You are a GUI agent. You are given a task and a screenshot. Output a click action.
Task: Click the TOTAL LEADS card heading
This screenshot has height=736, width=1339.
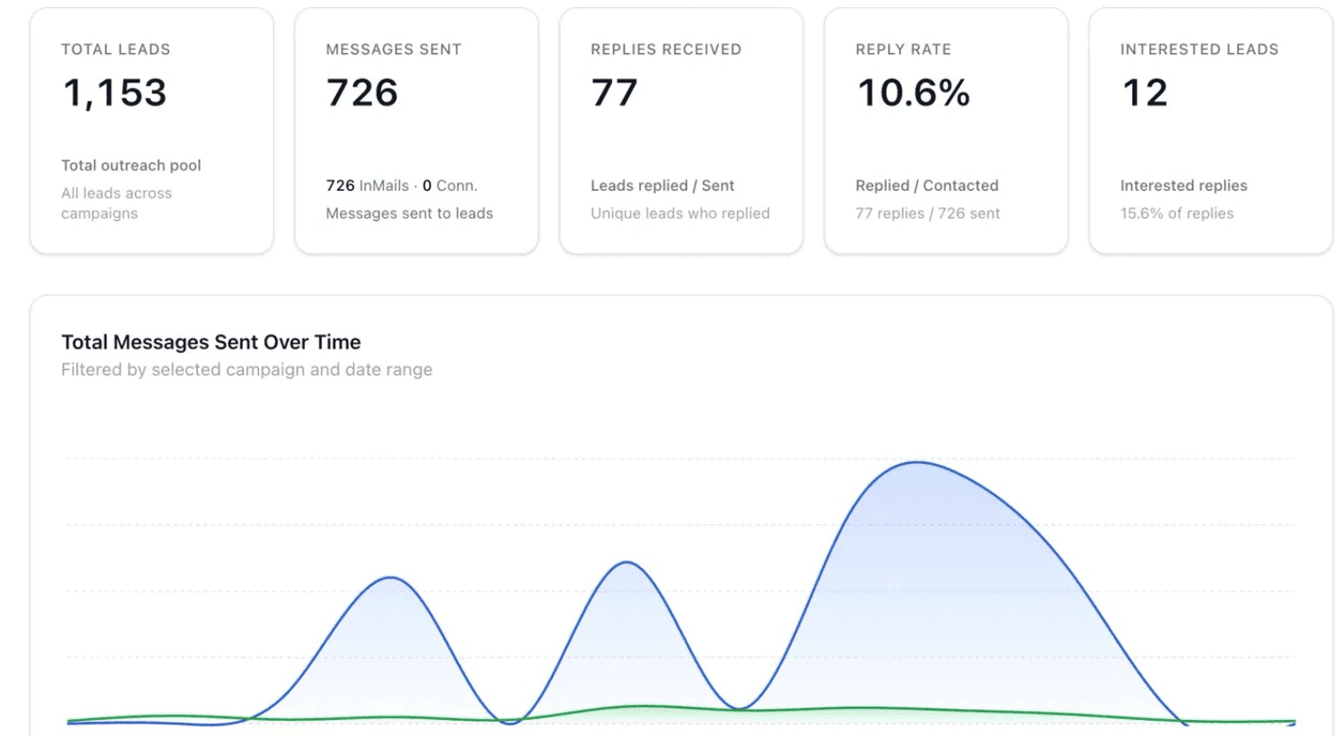click(x=115, y=50)
